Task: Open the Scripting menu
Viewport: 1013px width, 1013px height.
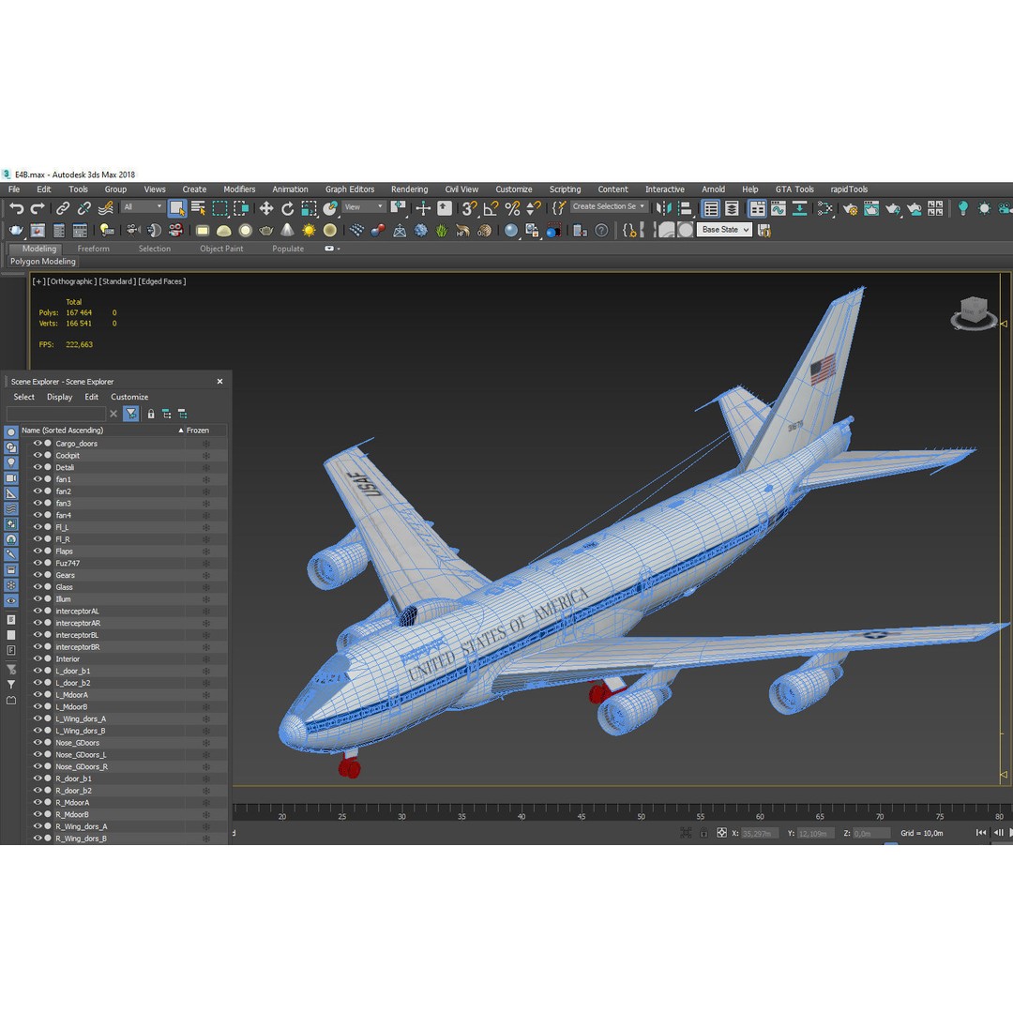Action: [x=565, y=189]
